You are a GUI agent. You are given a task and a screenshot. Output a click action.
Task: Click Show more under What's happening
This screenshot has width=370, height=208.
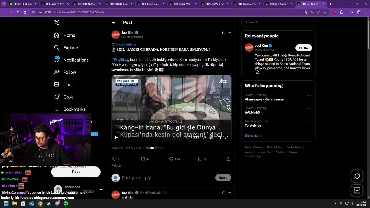point(253,135)
